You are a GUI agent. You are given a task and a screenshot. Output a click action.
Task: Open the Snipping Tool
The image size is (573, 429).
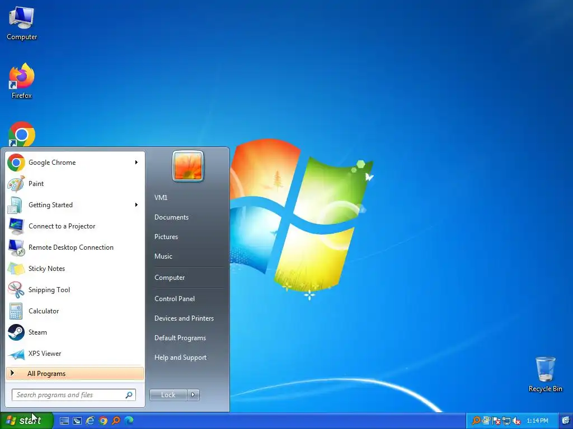click(75, 290)
